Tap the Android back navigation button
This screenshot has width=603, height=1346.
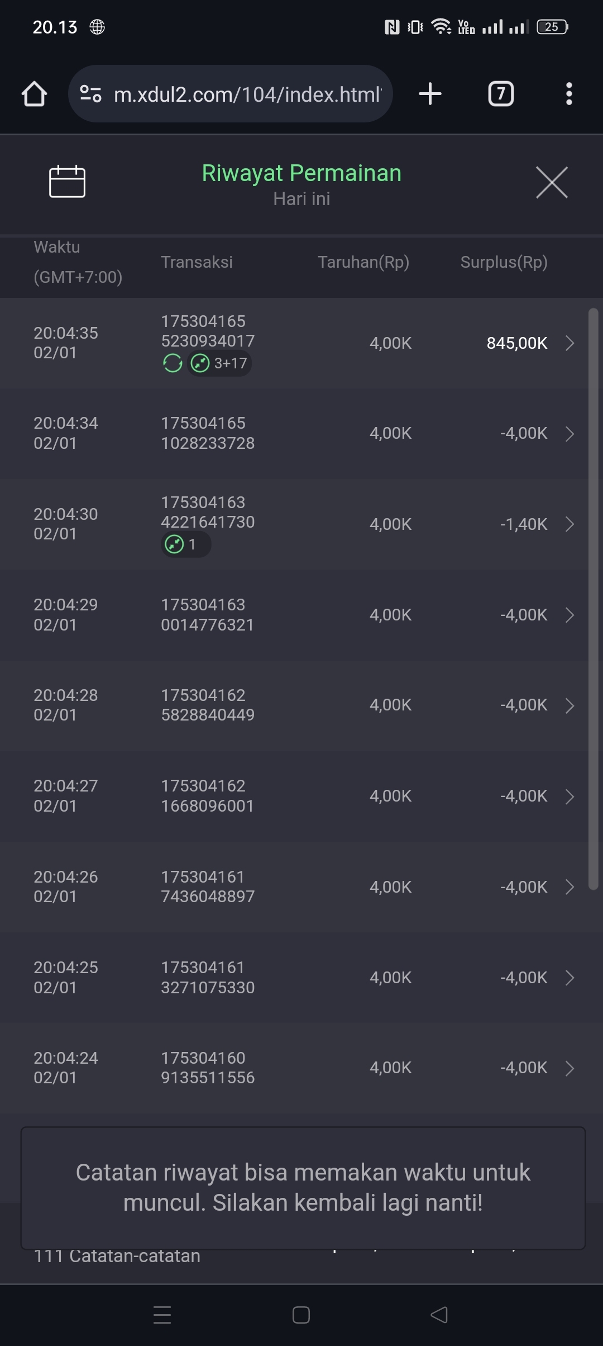(439, 1315)
